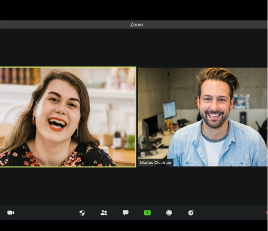Select Marius Ciocirlan's video tile
The image size is (268, 231).
203,117
